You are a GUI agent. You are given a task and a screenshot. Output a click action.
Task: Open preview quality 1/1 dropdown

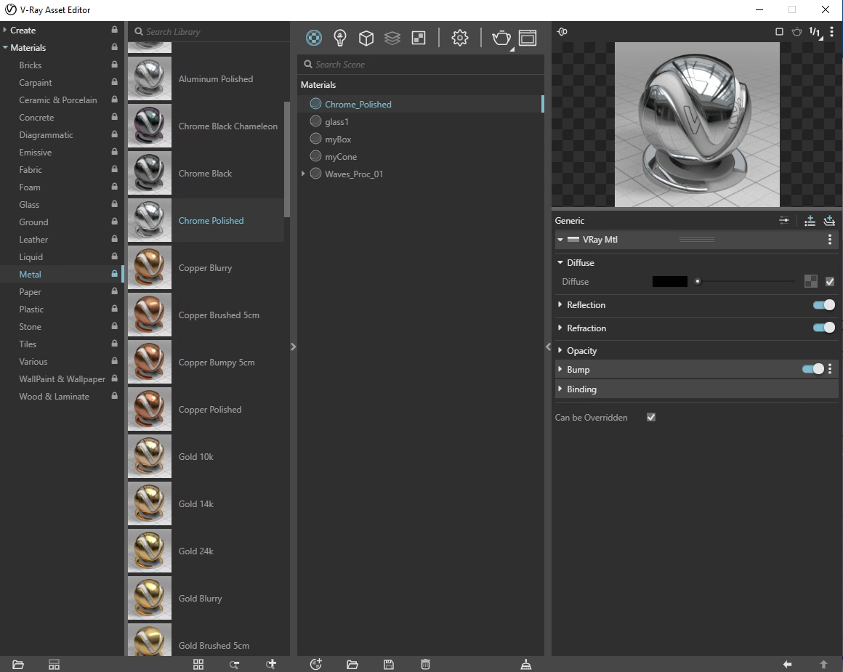[815, 32]
